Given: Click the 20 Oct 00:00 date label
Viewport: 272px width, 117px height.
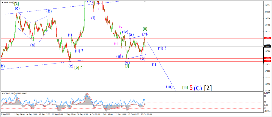Looking at the screenshot, I should pos(146,114).
